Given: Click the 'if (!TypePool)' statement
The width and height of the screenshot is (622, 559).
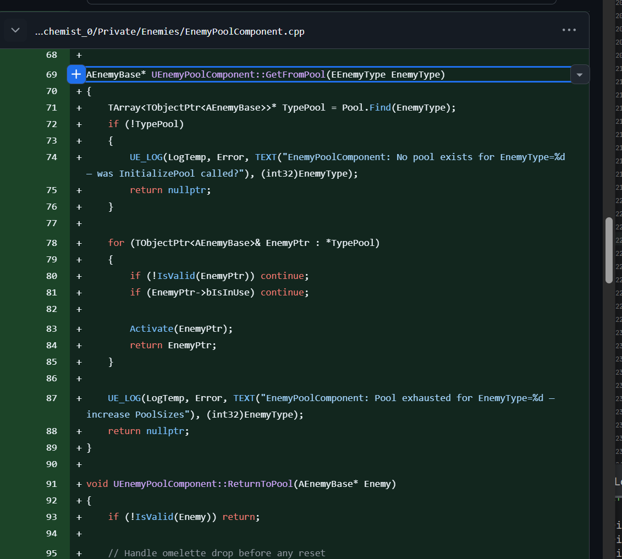Looking at the screenshot, I should 146,124.
